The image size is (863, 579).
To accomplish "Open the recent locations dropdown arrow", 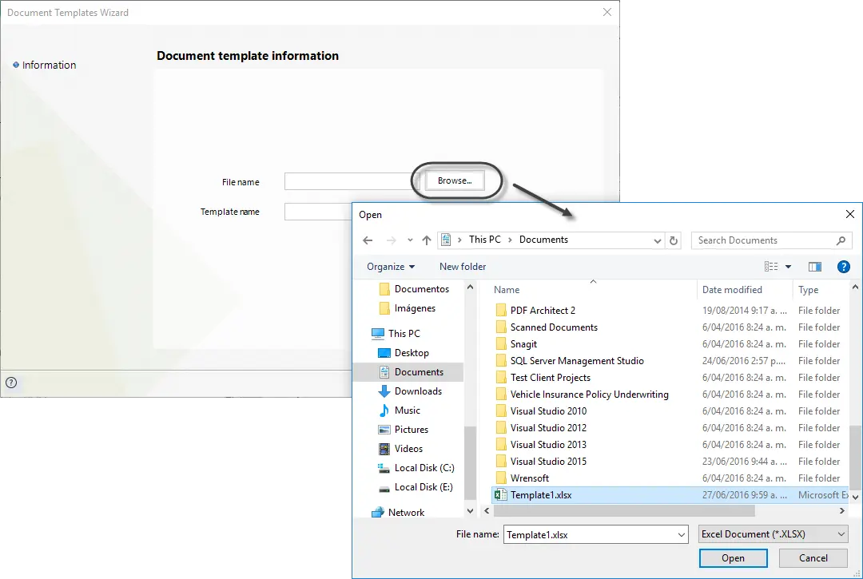I will [410, 240].
